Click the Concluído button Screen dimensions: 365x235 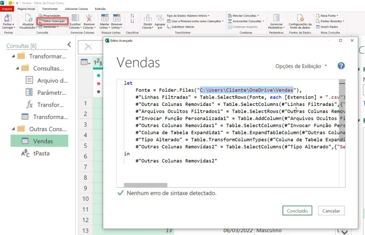[297, 211]
